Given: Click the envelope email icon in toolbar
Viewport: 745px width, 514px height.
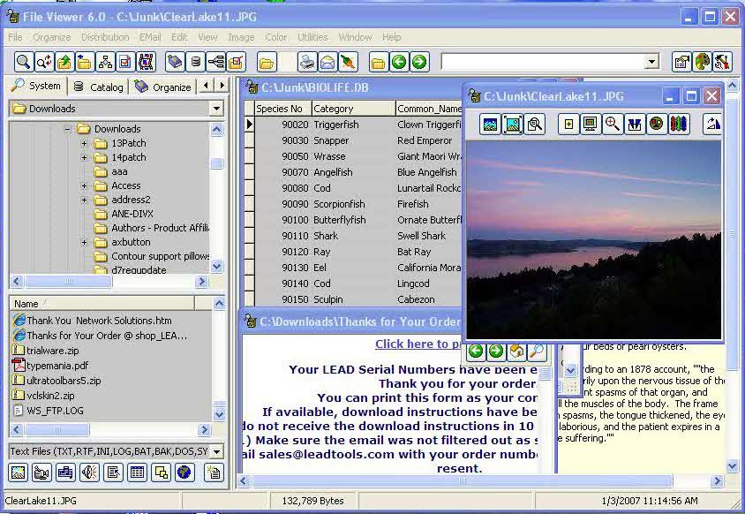Looking at the screenshot, I should pyautogui.click(x=327, y=62).
